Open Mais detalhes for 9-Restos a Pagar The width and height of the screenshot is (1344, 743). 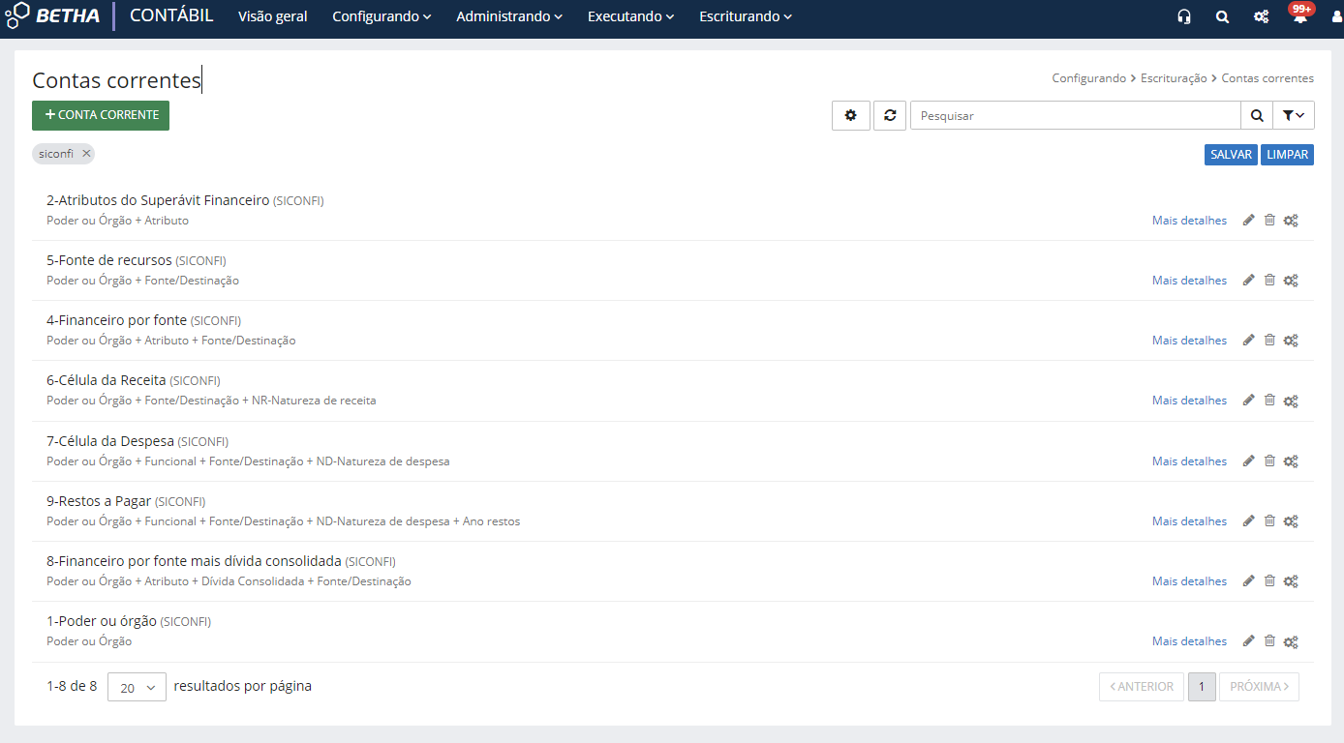click(x=1189, y=521)
